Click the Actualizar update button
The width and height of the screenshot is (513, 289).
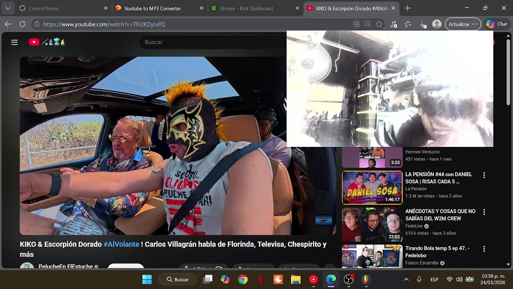click(x=463, y=24)
